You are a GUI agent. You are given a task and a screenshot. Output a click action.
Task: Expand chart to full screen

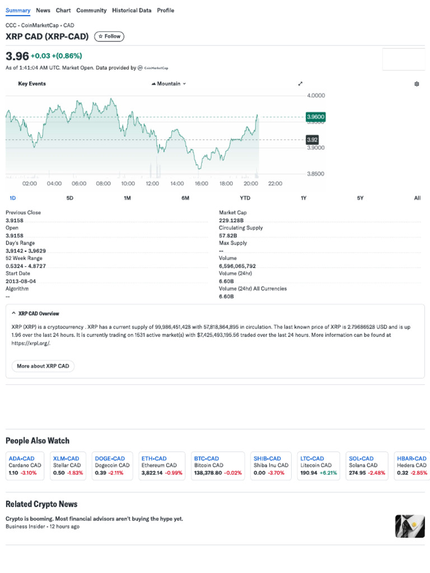300,84
